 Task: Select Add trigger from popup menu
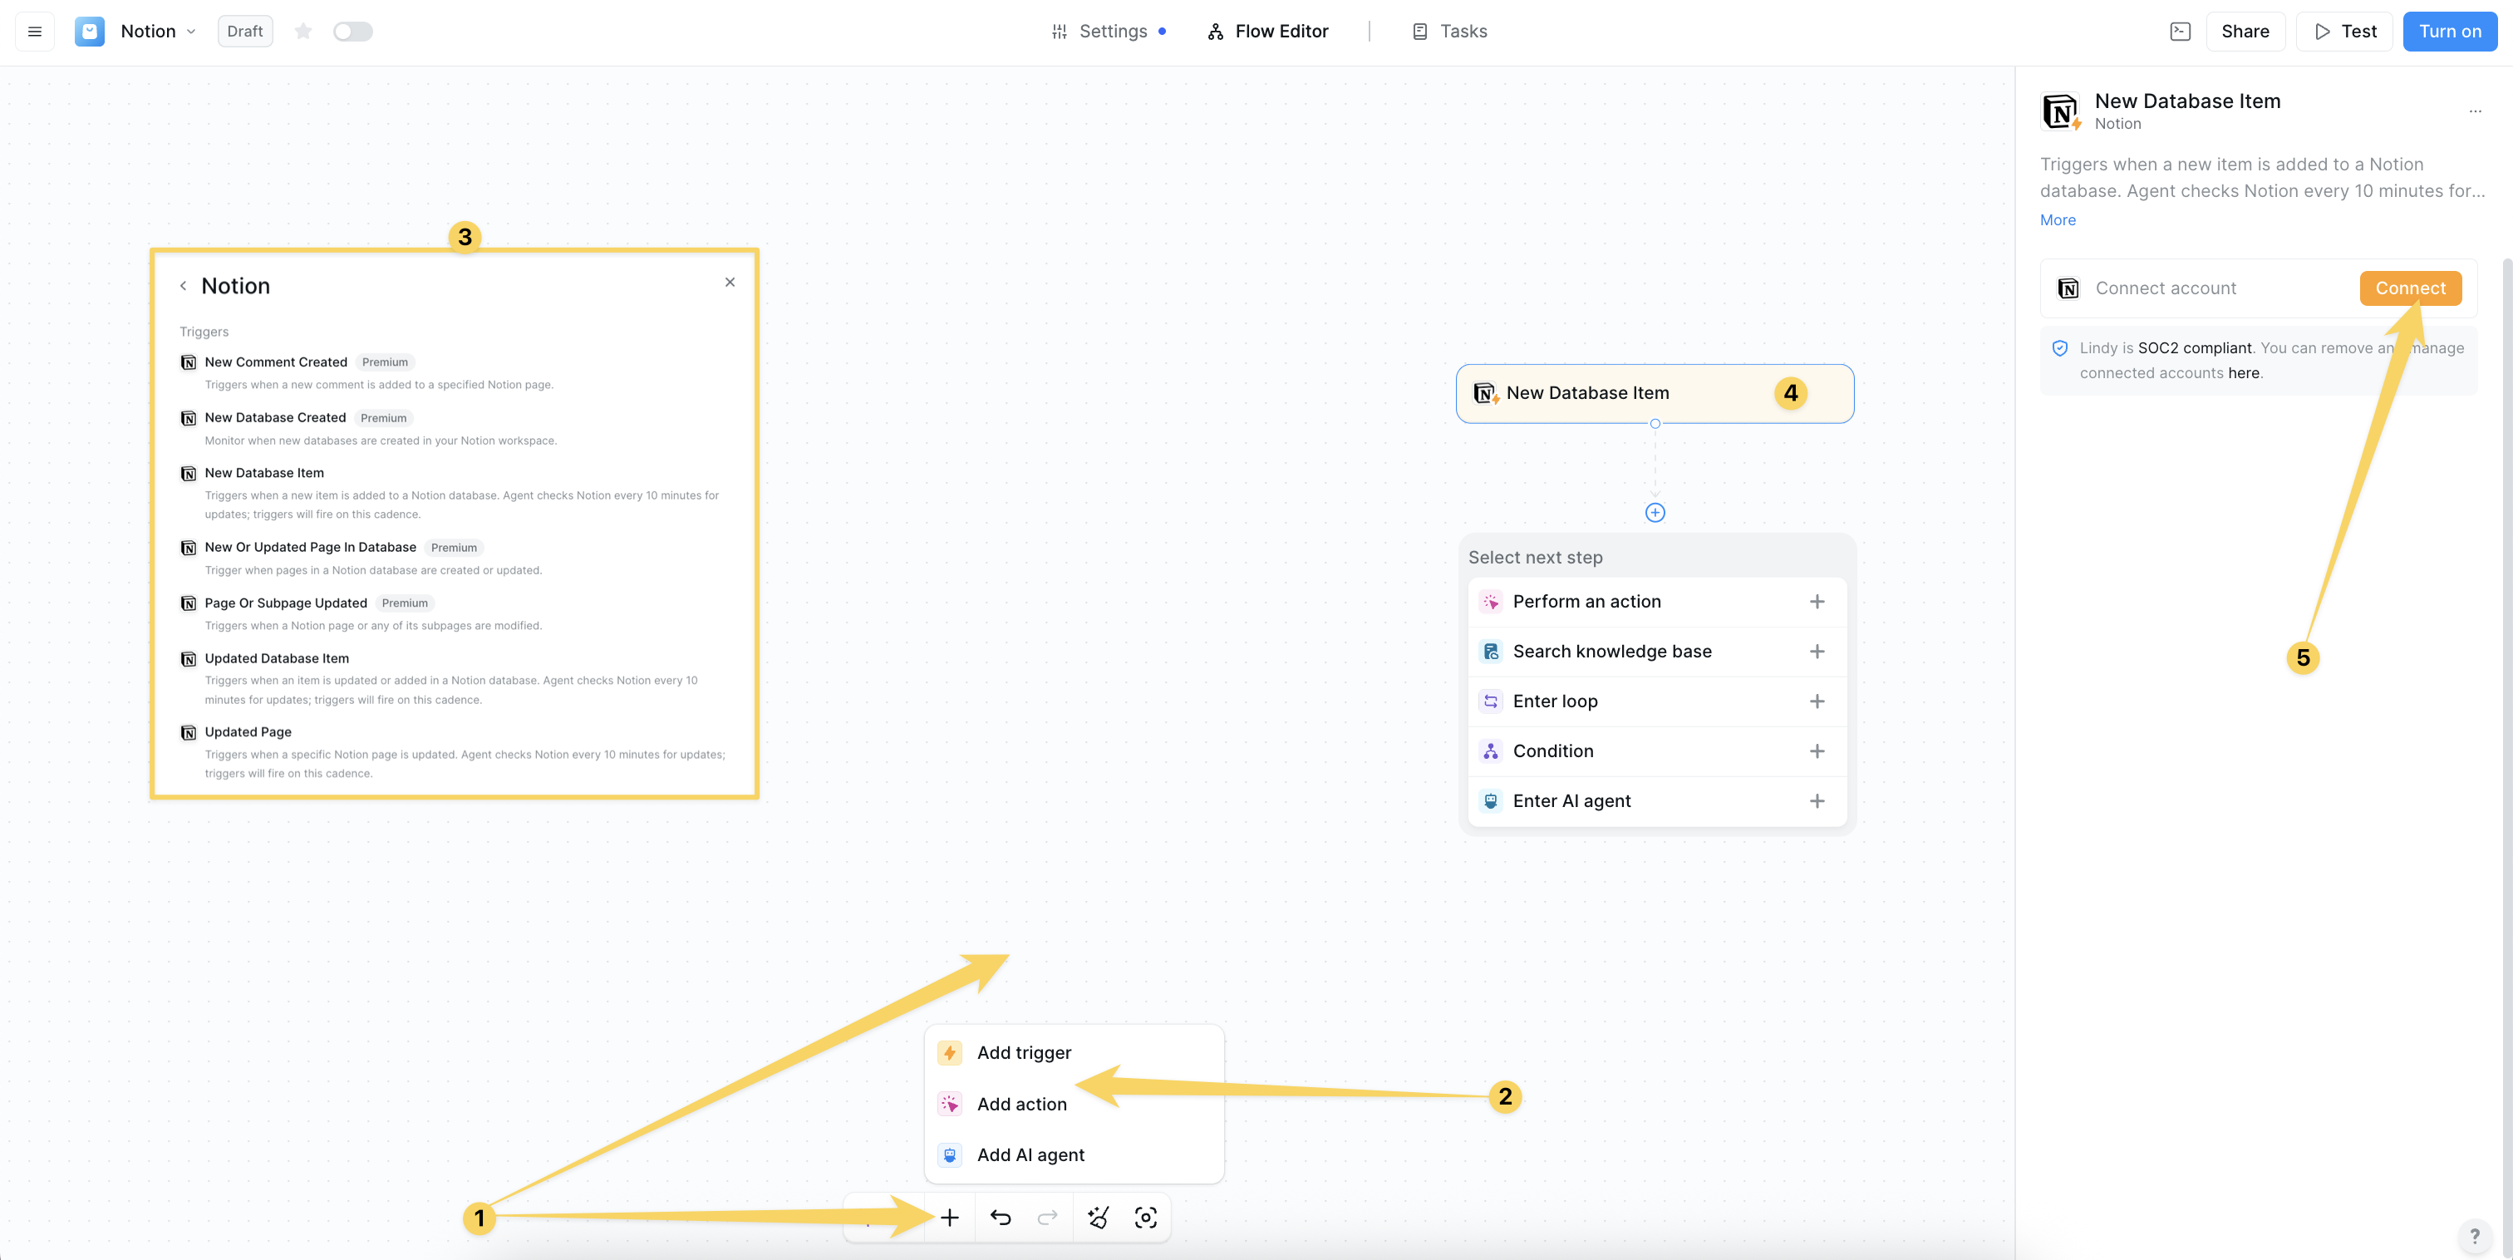click(1023, 1052)
